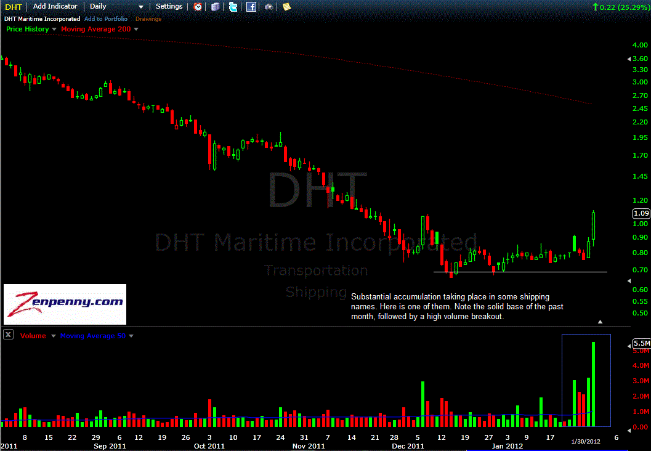The height and width of the screenshot is (451, 651).
Task: Click the current price tag 1.09
Action: pos(641,213)
